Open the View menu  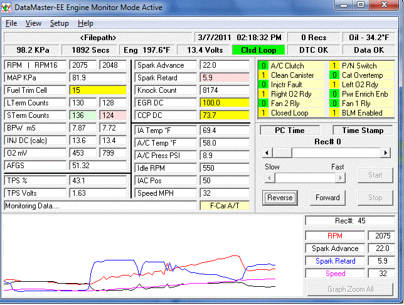tap(33, 23)
